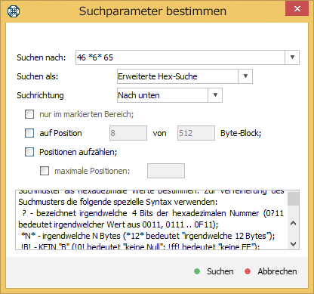Click the help text scrollbar up arrow
This screenshot has width=314, height=294.
tap(293, 223)
